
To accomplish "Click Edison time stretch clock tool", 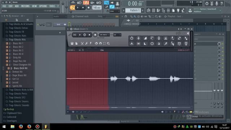I will pos(152,44).
